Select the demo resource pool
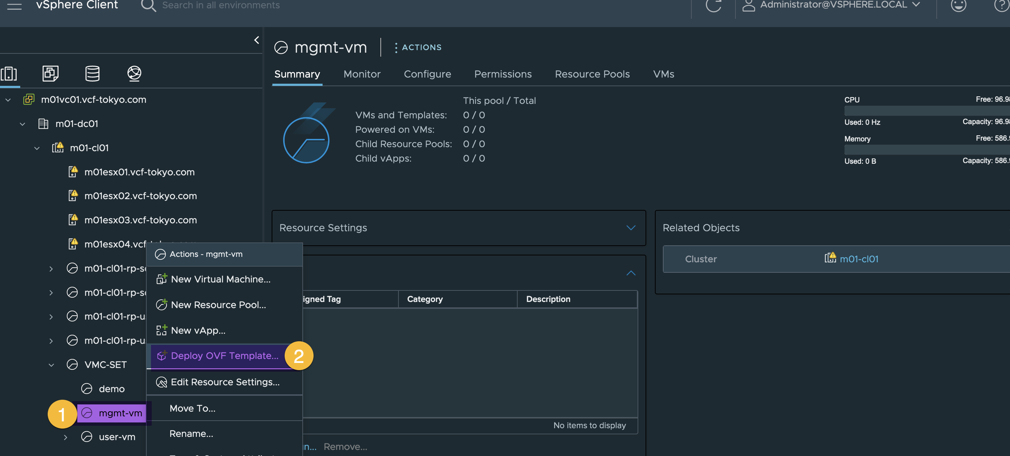 [111, 389]
